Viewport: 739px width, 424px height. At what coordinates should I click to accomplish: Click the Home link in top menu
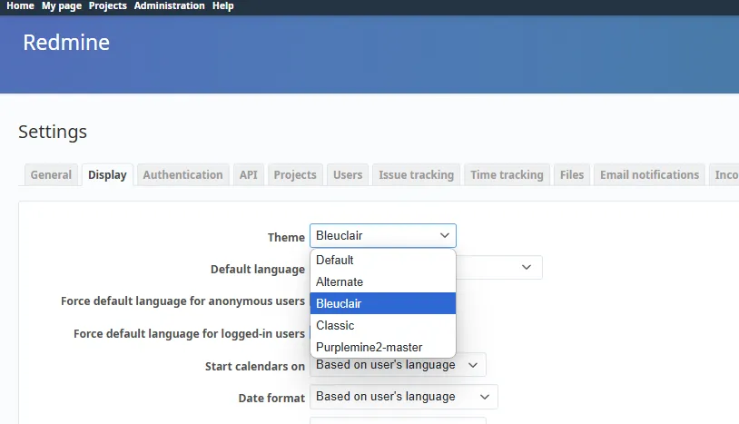[20, 5]
